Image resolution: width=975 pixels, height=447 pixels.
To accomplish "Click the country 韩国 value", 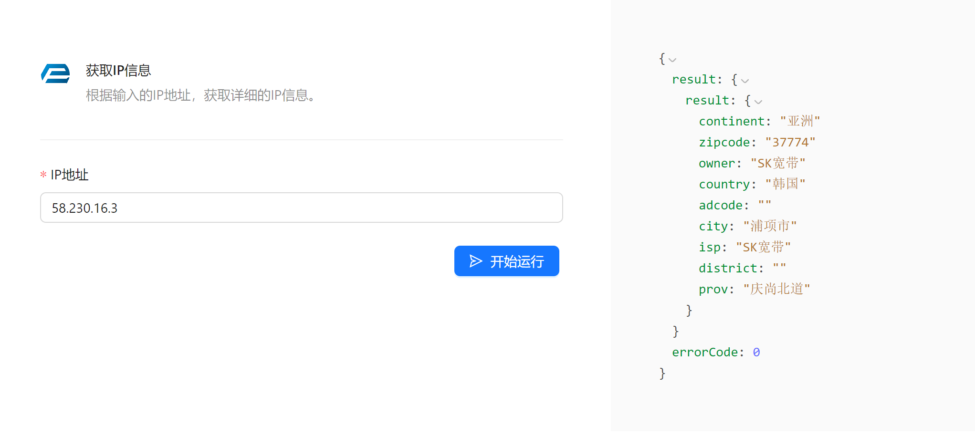I will click(x=785, y=184).
